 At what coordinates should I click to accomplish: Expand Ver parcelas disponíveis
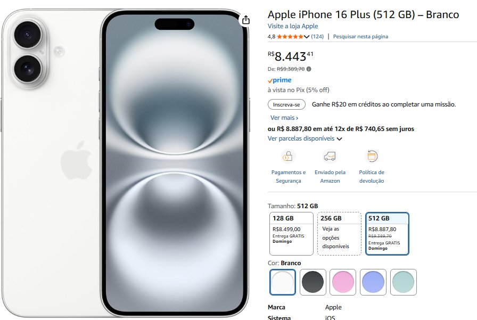[x=305, y=138]
